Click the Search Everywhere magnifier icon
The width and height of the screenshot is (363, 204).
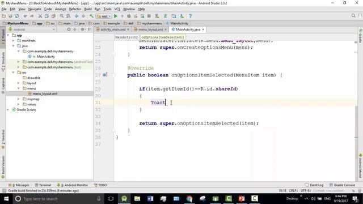[x=353, y=16]
